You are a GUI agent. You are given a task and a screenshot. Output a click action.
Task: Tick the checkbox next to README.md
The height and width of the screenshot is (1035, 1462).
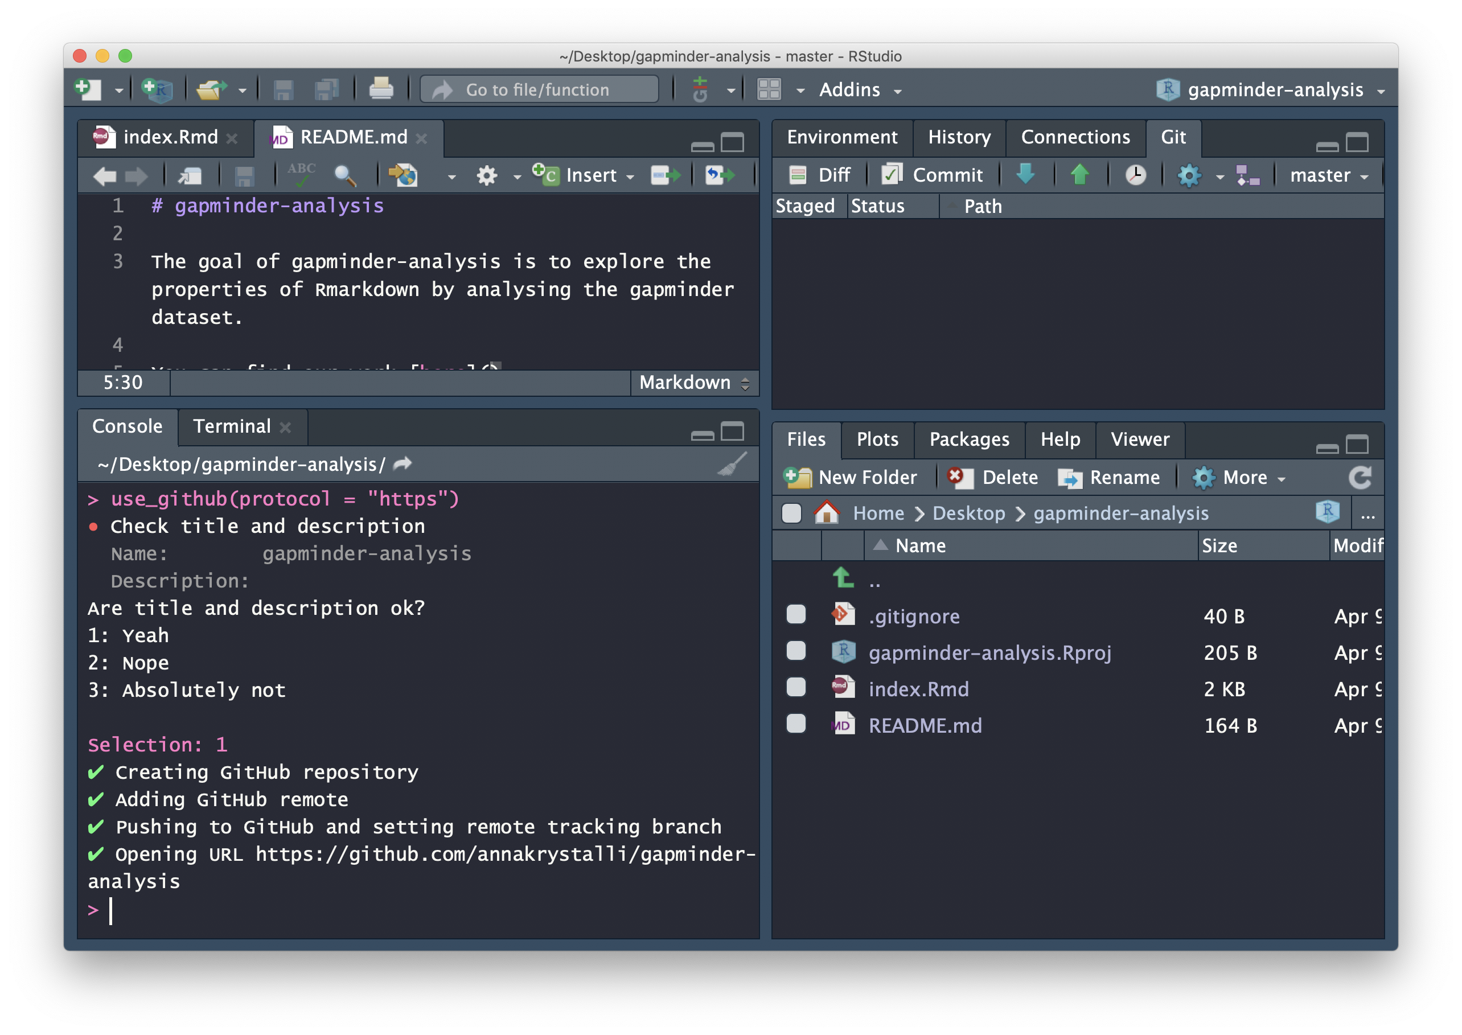click(796, 724)
